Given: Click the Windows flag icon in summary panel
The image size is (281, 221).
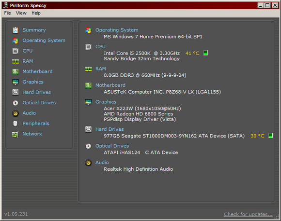Looking at the screenshot, I should pos(88,30).
